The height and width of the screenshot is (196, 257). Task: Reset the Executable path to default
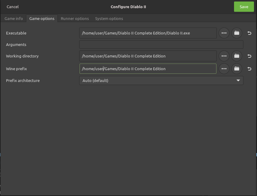click(x=249, y=33)
